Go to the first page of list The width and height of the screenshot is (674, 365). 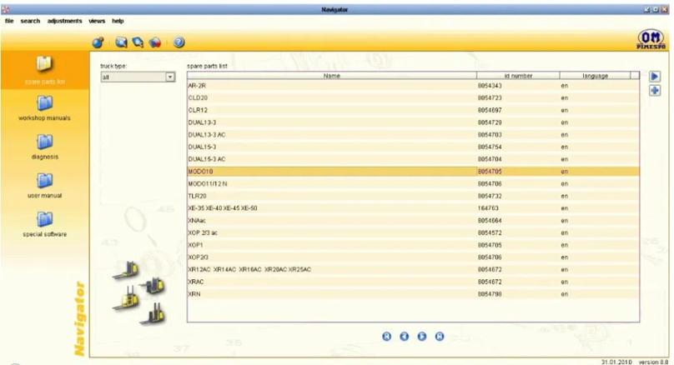point(386,336)
